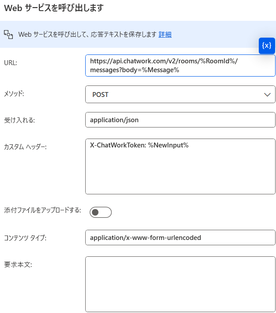Image resolution: width=276 pixels, height=313 pixels.
Task: Expand the method list via chevron arrow
Action: pyautogui.click(x=267, y=95)
